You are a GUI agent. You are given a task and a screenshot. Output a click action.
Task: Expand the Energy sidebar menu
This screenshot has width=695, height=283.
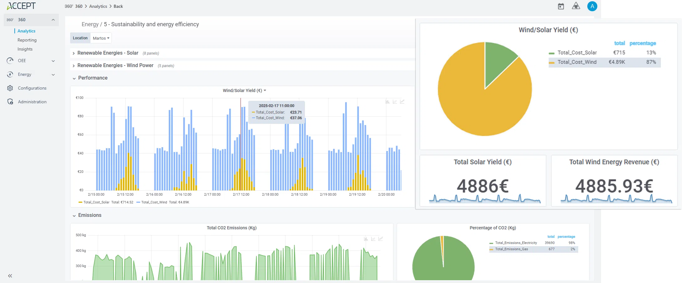coord(53,75)
